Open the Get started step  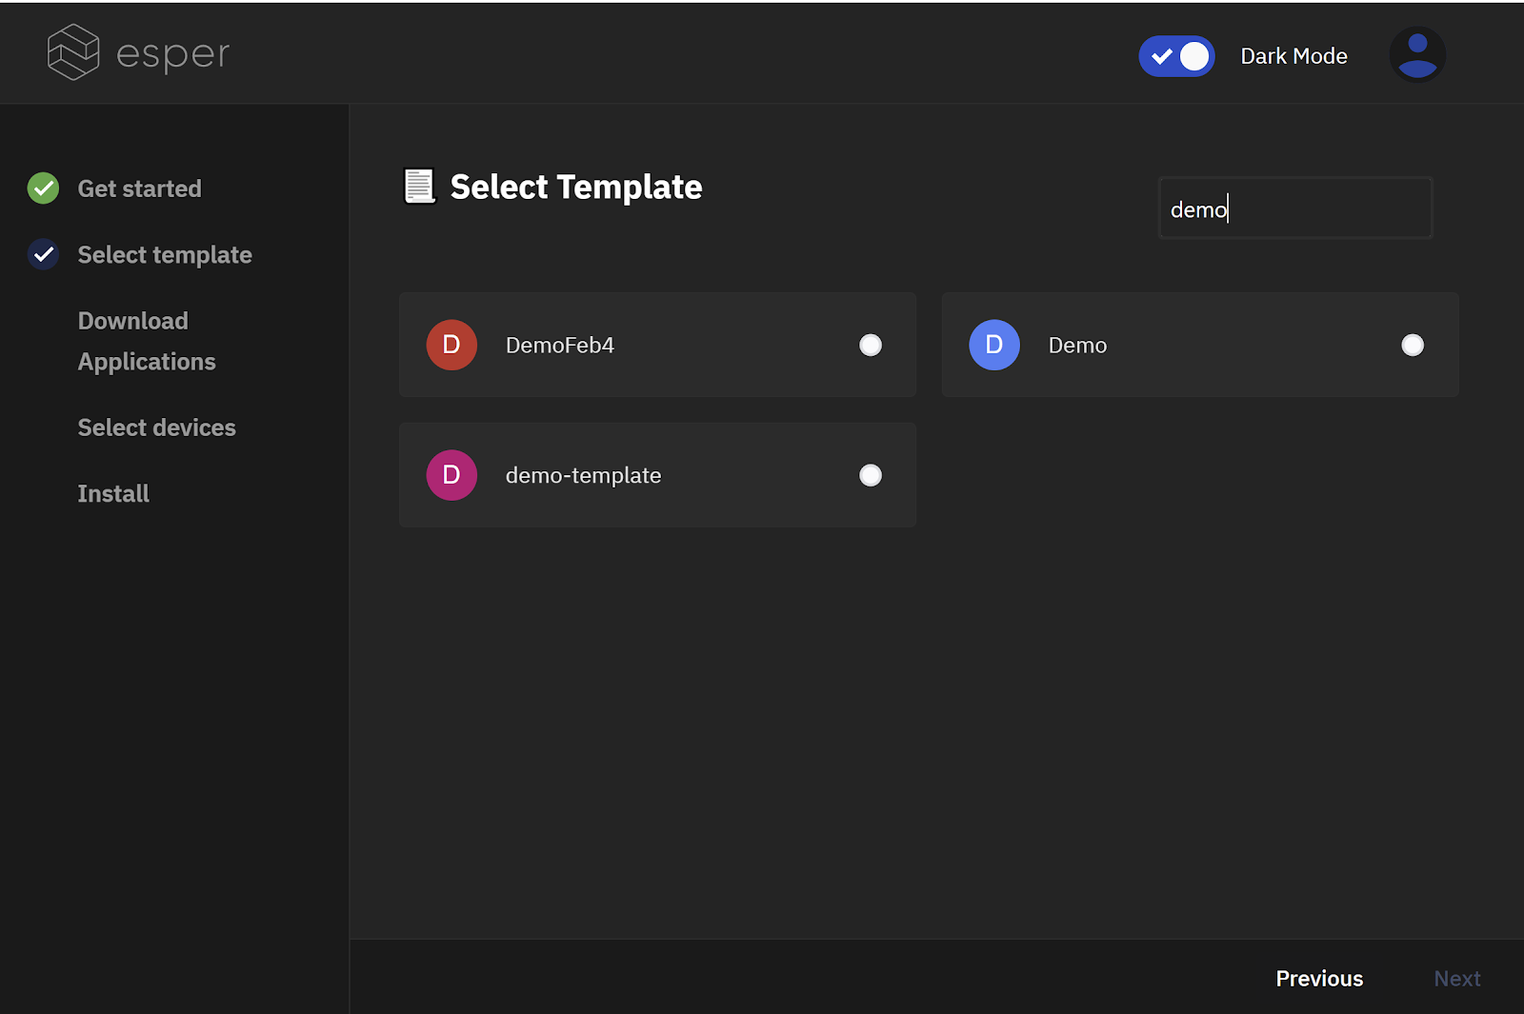click(x=139, y=188)
